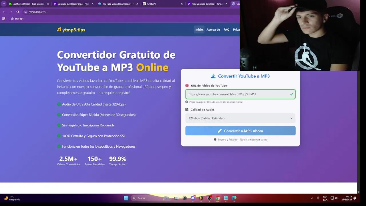Image resolution: width=366 pixels, height=206 pixels.
Task: Open the chat gpt bookmark
Action: 17,19
